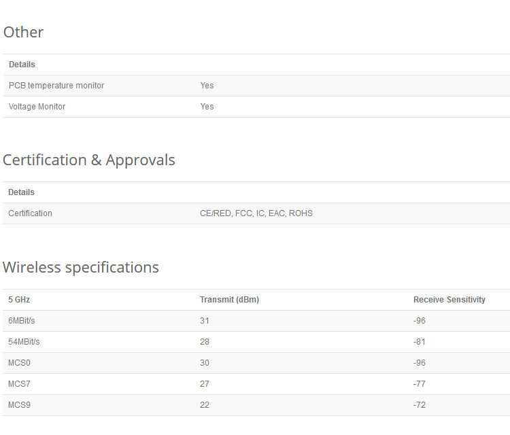The height and width of the screenshot is (435, 510).
Task: Select the "MCS9" row label
Action: point(19,405)
